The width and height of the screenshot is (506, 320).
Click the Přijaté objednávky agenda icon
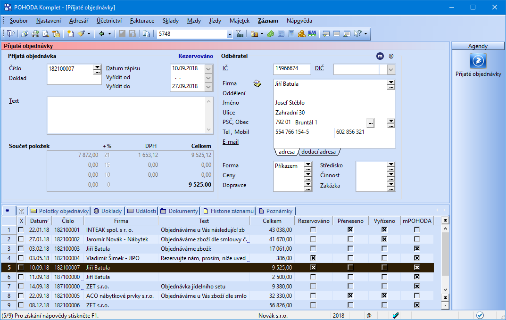point(478,61)
